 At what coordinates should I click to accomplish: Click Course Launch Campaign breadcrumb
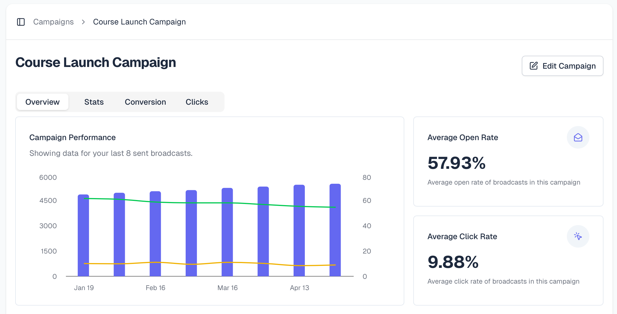click(139, 22)
